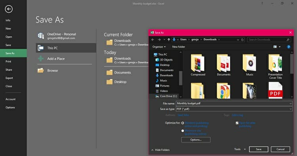Click Users in the breadcrumb path
The width and height of the screenshot is (297, 156).
click(x=183, y=39)
